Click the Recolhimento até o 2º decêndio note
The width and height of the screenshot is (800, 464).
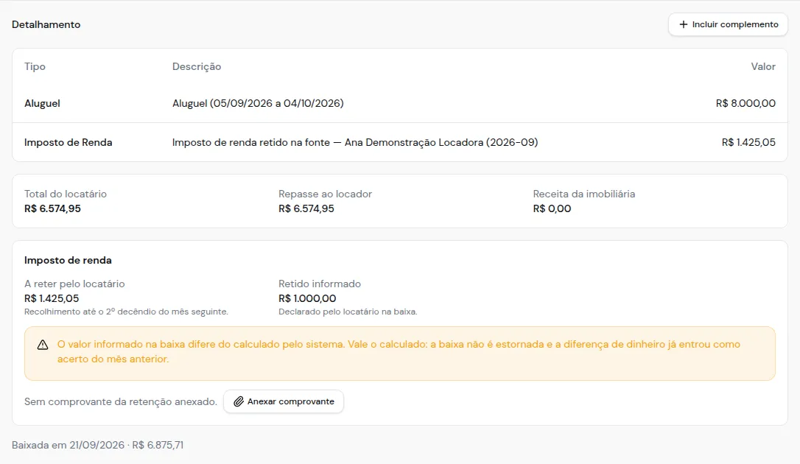[x=126, y=312]
